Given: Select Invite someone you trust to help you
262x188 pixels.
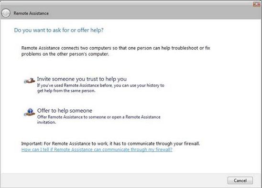Looking at the screenshot, I should point(82,79).
